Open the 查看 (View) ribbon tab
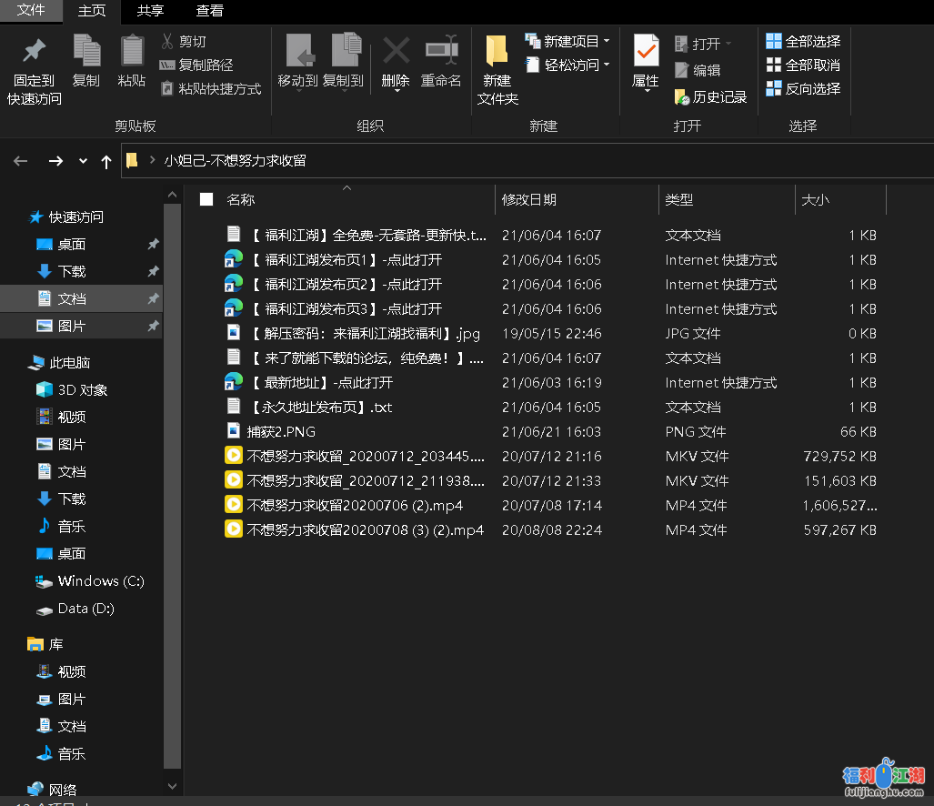This screenshot has width=934, height=806. (x=210, y=11)
